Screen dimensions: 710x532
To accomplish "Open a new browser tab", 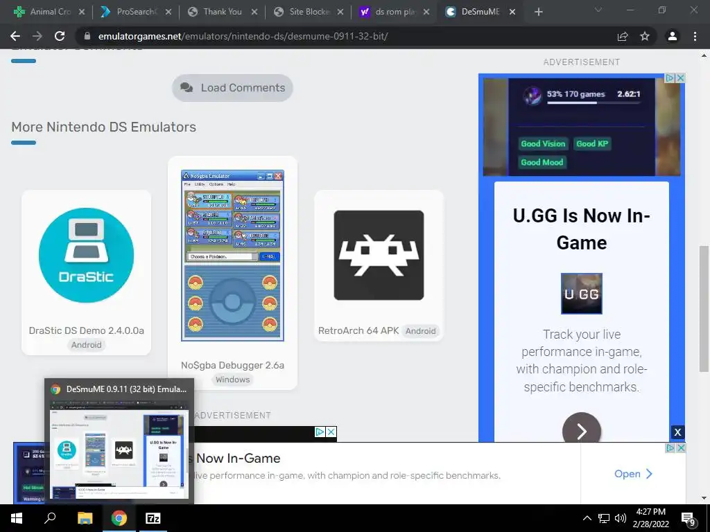I will [x=538, y=12].
